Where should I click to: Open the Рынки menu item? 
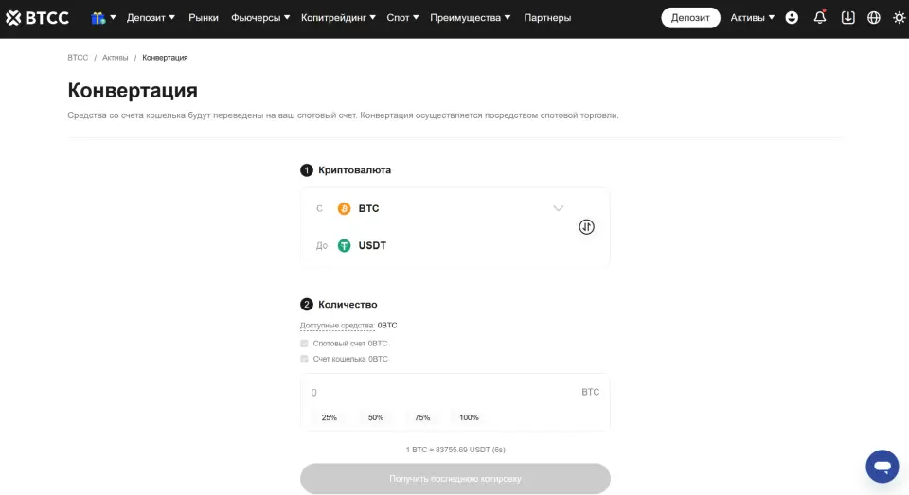[204, 18]
